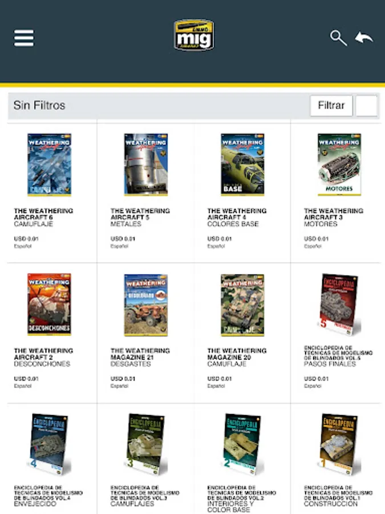Select Weathering Aircraft 2 Desconchones cover

click(49, 304)
